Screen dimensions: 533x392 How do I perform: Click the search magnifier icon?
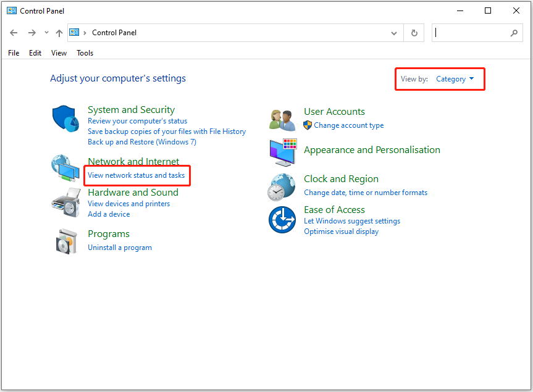514,33
